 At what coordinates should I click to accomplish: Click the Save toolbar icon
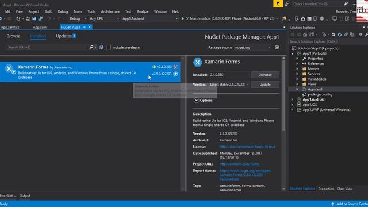(x=34, y=18)
